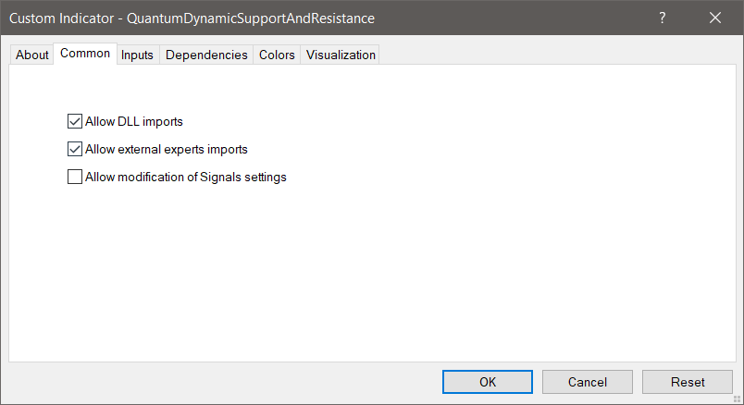Close the Custom Indicator dialog with X
The width and height of the screenshot is (744, 405).
coord(714,18)
